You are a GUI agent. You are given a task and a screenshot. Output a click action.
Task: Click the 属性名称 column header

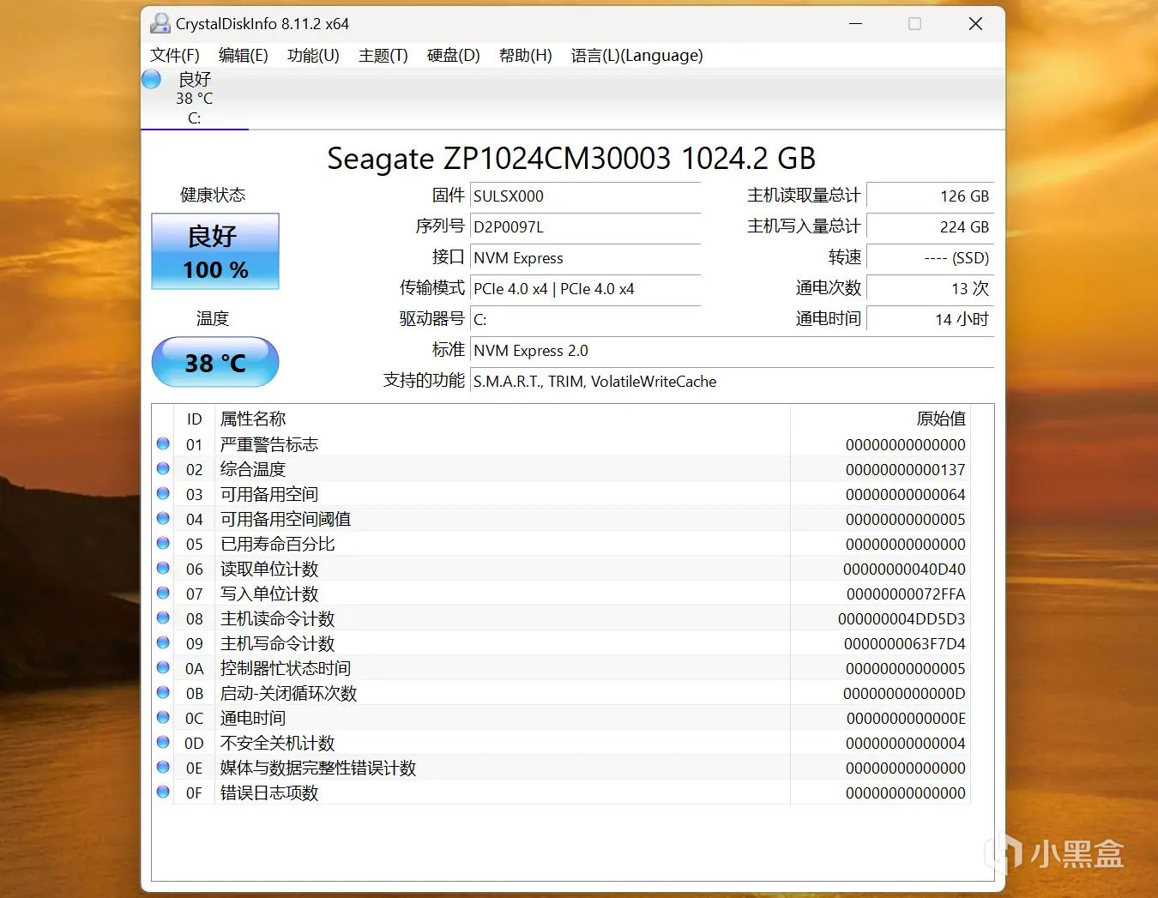point(502,419)
